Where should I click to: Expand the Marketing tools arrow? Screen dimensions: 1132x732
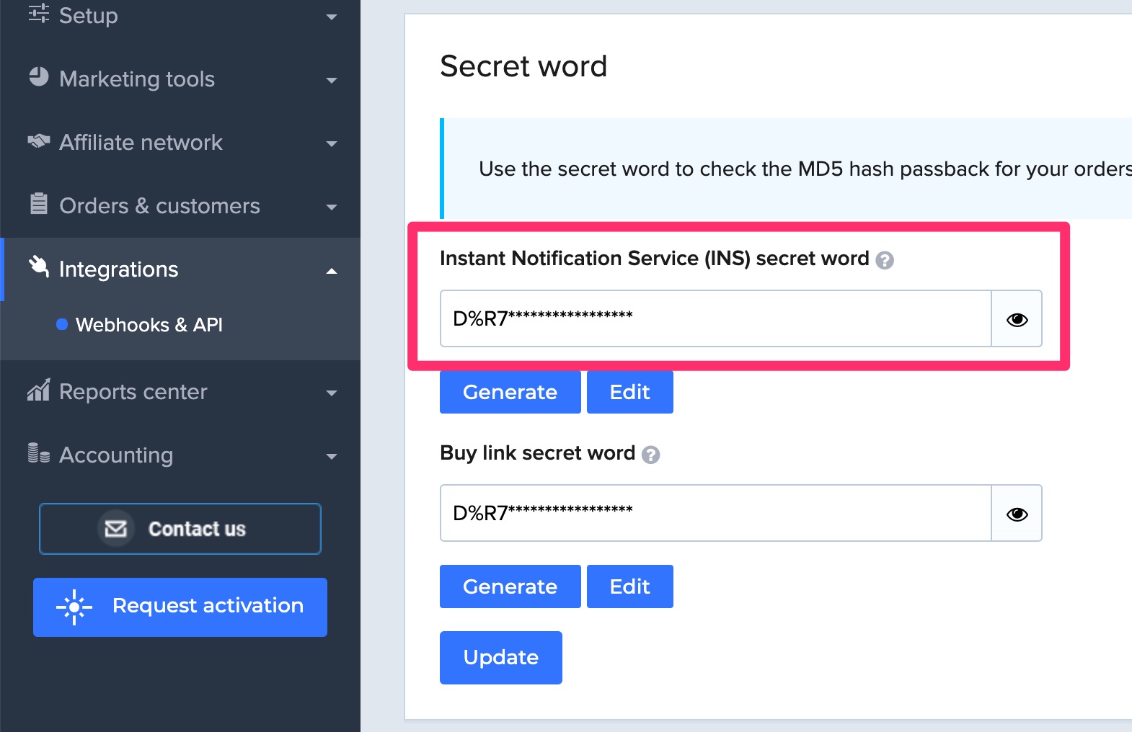coord(332,80)
